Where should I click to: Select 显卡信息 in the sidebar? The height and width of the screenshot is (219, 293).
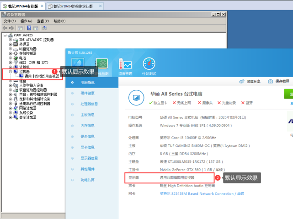87,147
